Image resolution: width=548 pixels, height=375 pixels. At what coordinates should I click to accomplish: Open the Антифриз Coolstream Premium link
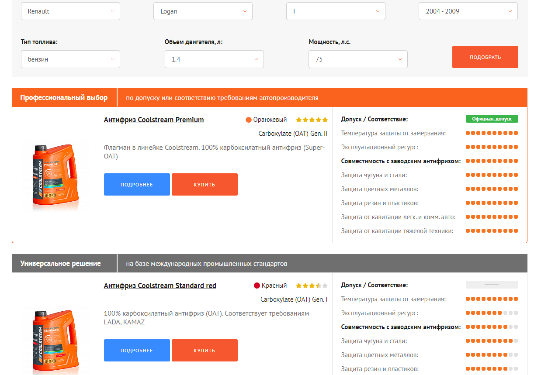[x=154, y=120]
